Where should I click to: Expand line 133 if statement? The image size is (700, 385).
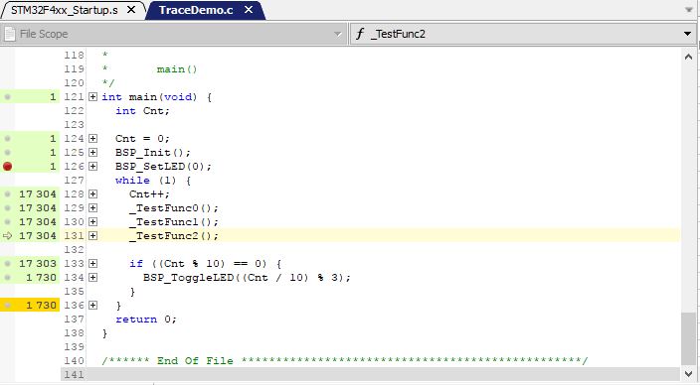pos(92,263)
